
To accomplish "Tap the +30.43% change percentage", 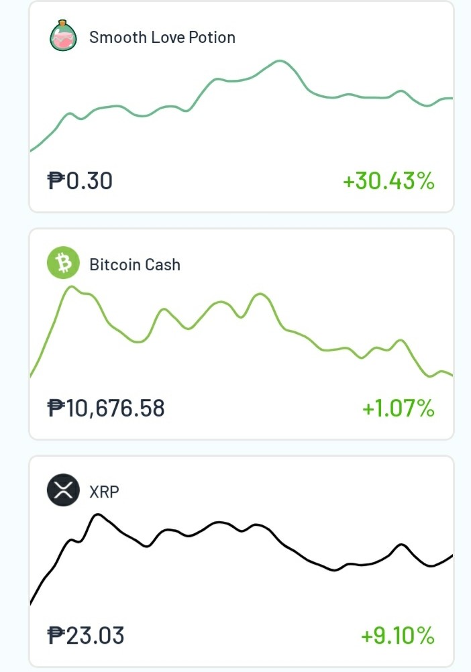I will (x=388, y=180).
